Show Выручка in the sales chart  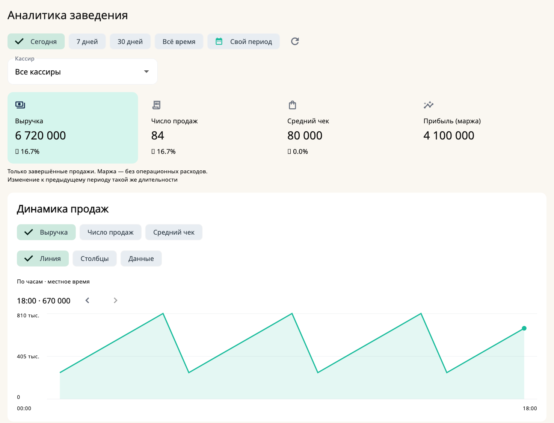point(46,232)
